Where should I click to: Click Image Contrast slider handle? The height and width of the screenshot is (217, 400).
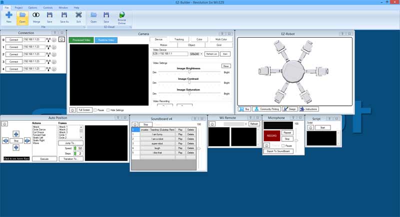[189, 83]
